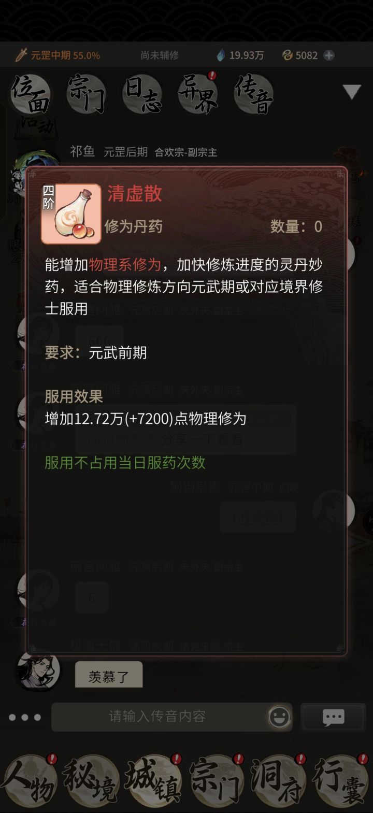Open the 传音 message icon
The width and height of the screenshot is (373, 813).
click(x=253, y=94)
